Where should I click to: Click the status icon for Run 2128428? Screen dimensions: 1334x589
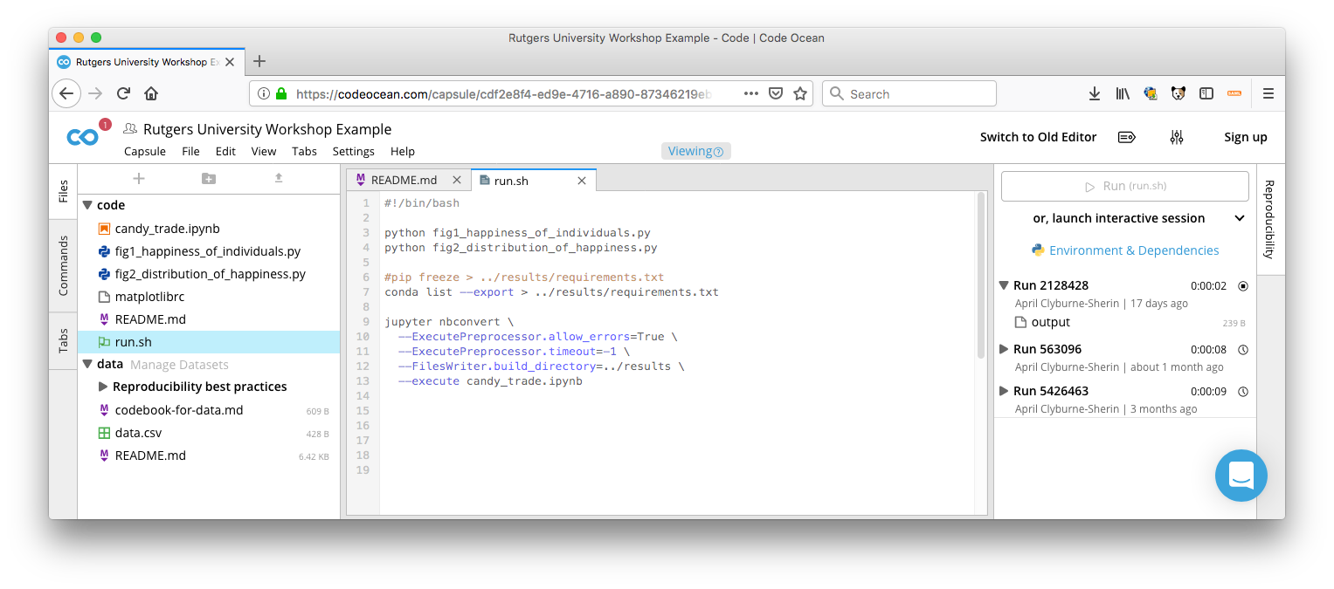pos(1243,285)
